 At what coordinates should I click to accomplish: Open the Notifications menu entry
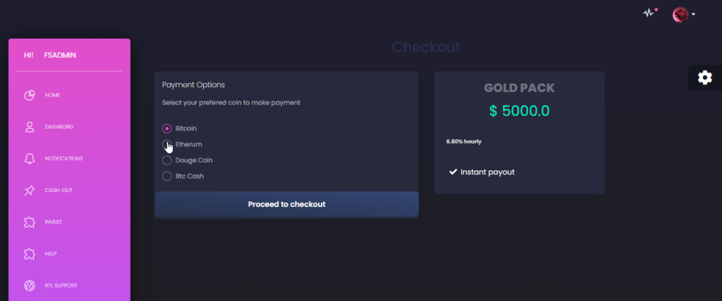click(64, 158)
